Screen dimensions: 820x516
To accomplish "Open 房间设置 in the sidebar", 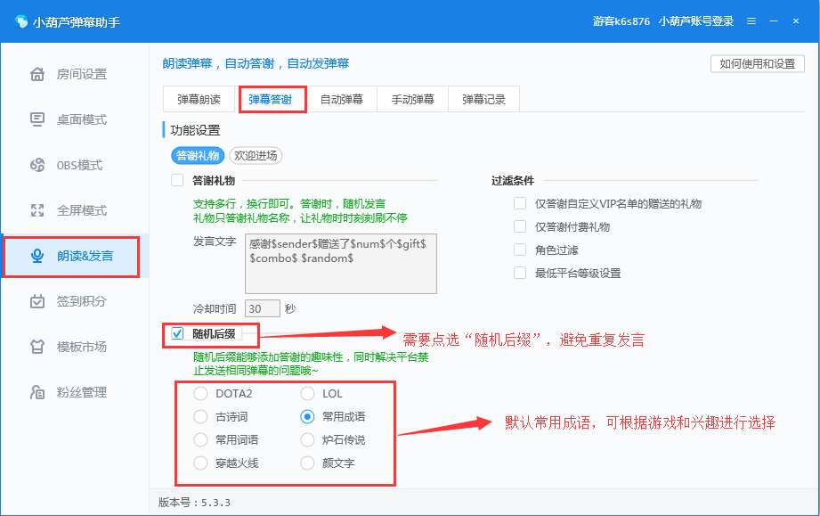I will (x=75, y=74).
